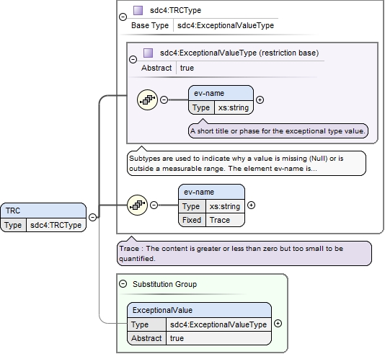Viewport: 385px width, 354px height.
Task: Click the purple square icon beside sdc4:ExceptionalValueType restriction base
Action: tap(148, 53)
